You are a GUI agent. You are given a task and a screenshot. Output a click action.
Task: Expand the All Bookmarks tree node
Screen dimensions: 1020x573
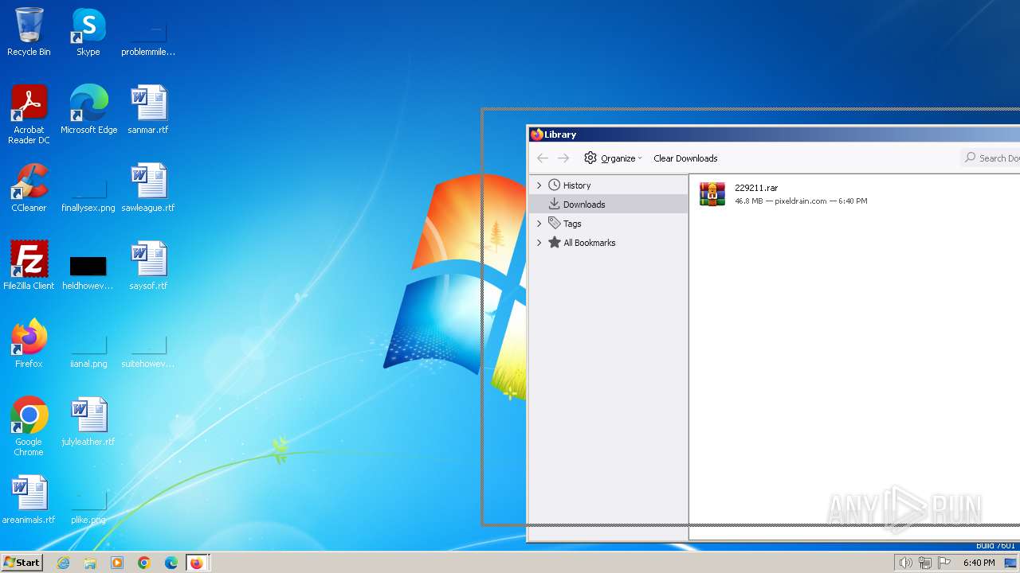click(539, 243)
